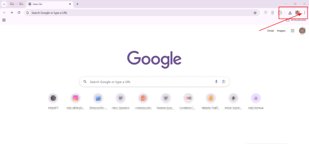Search by image with Google Lens icon
The image size is (309, 144).
click(224, 82)
